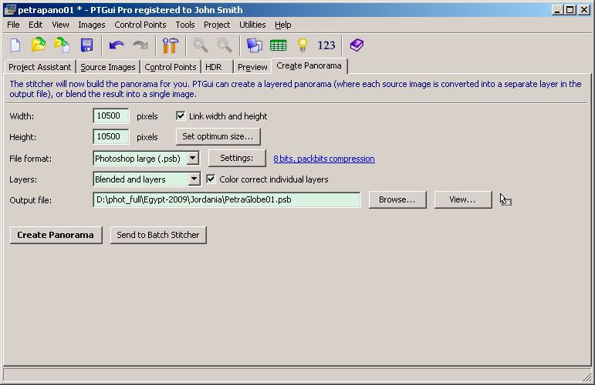This screenshot has height=385, width=595.
Task: Uncheck Link width and height
Action: point(181,115)
